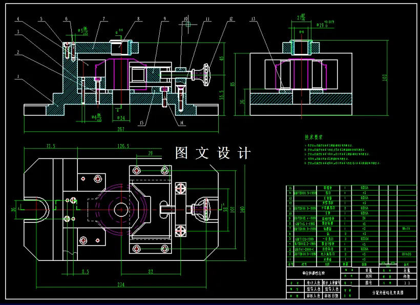Viewport: 420px width, 305px height.
Task: Select part callout number 12 leader label
Action: click(x=231, y=19)
